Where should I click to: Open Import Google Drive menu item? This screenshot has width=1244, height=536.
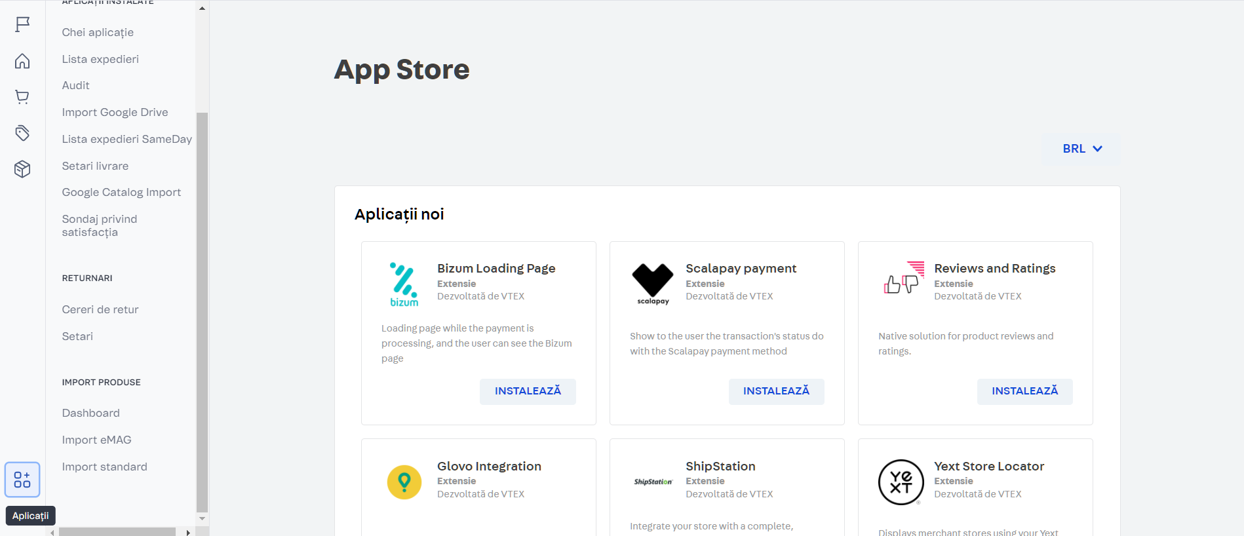[115, 112]
